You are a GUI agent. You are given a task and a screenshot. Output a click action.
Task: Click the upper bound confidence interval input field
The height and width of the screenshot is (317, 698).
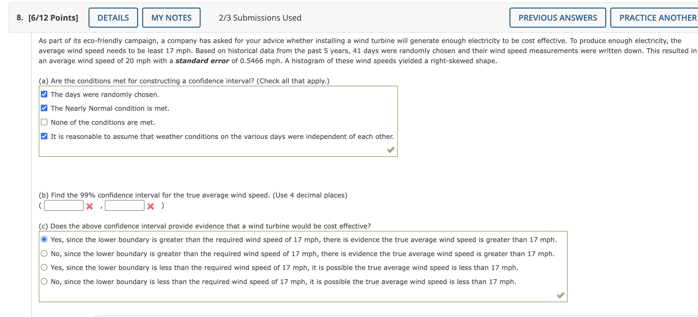125,205
